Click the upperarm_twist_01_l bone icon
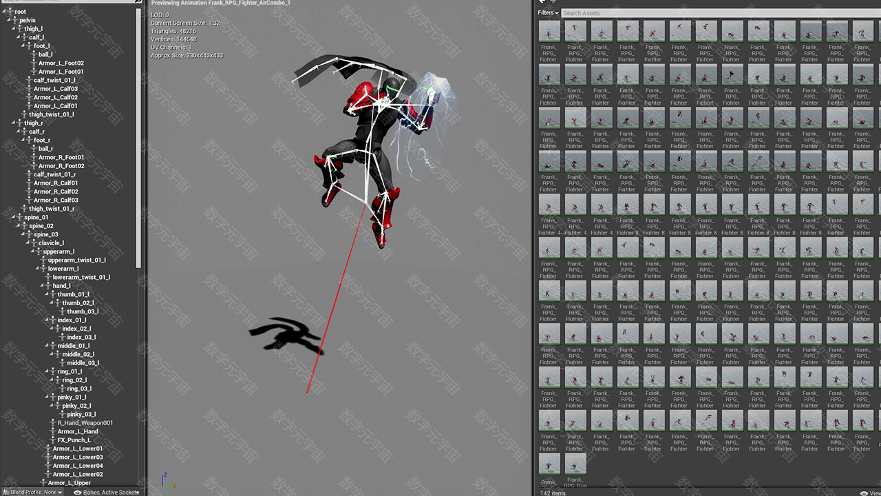This screenshot has width=881, height=496. 43,260
